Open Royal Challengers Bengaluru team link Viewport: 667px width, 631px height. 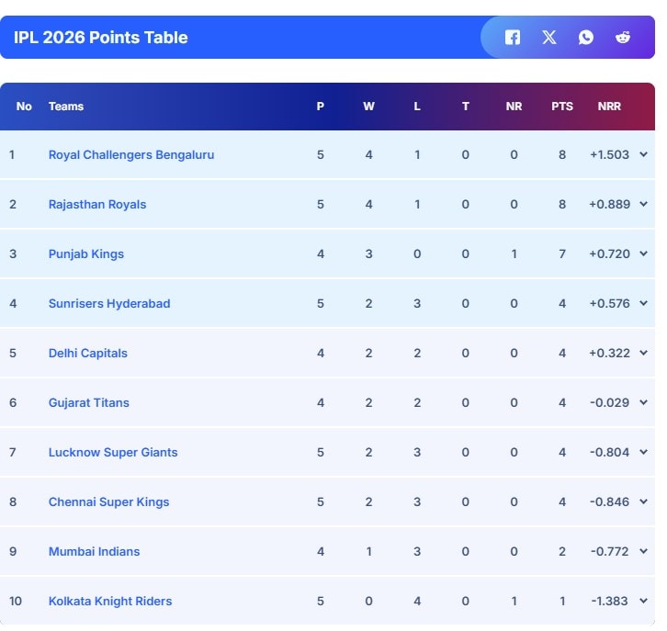pyautogui.click(x=131, y=155)
